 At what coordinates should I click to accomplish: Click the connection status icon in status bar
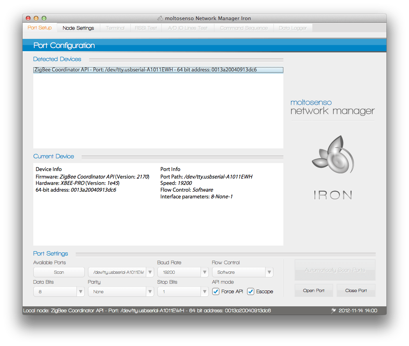tap(333, 310)
